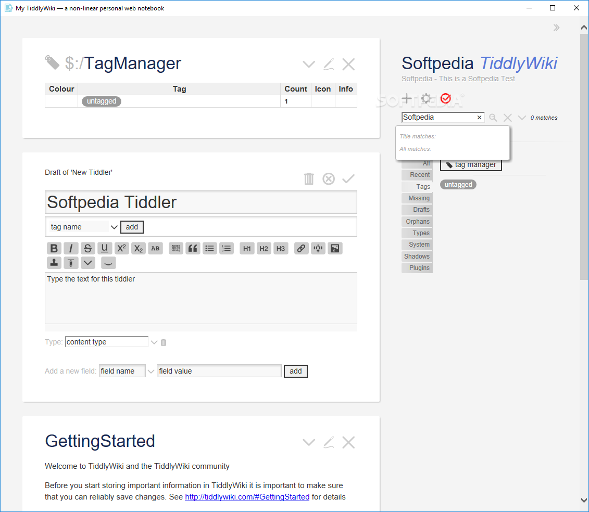The height and width of the screenshot is (512, 589).
Task: Insert a picture with the image icon
Action: (335, 248)
